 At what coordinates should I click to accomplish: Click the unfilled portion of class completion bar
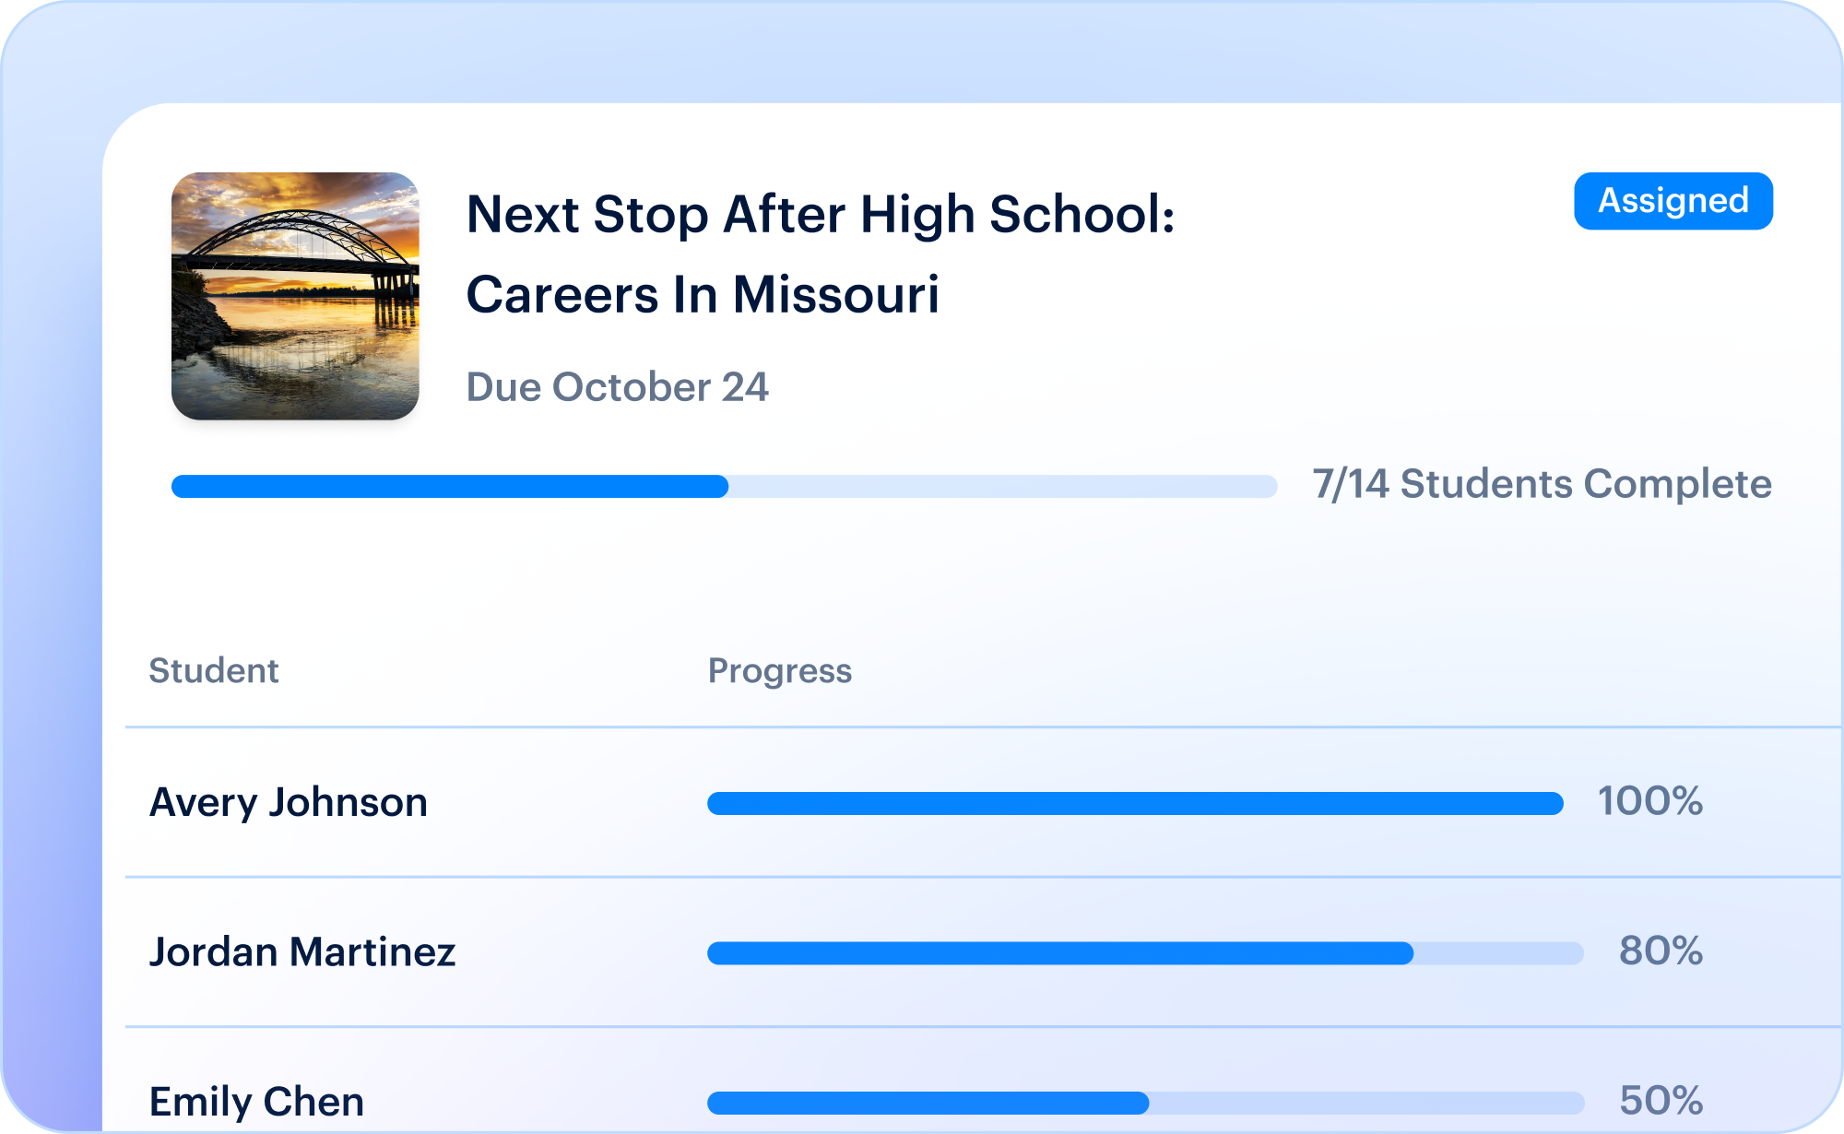1003,487
